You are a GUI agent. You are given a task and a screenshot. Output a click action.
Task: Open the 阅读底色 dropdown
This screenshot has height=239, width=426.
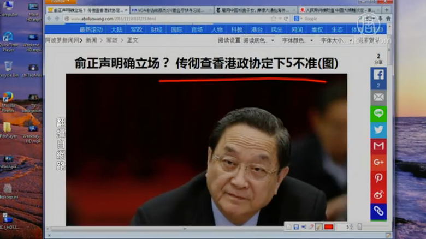click(255, 40)
